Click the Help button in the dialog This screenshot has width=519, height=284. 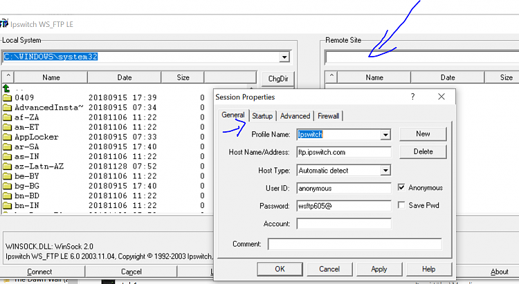point(428,269)
